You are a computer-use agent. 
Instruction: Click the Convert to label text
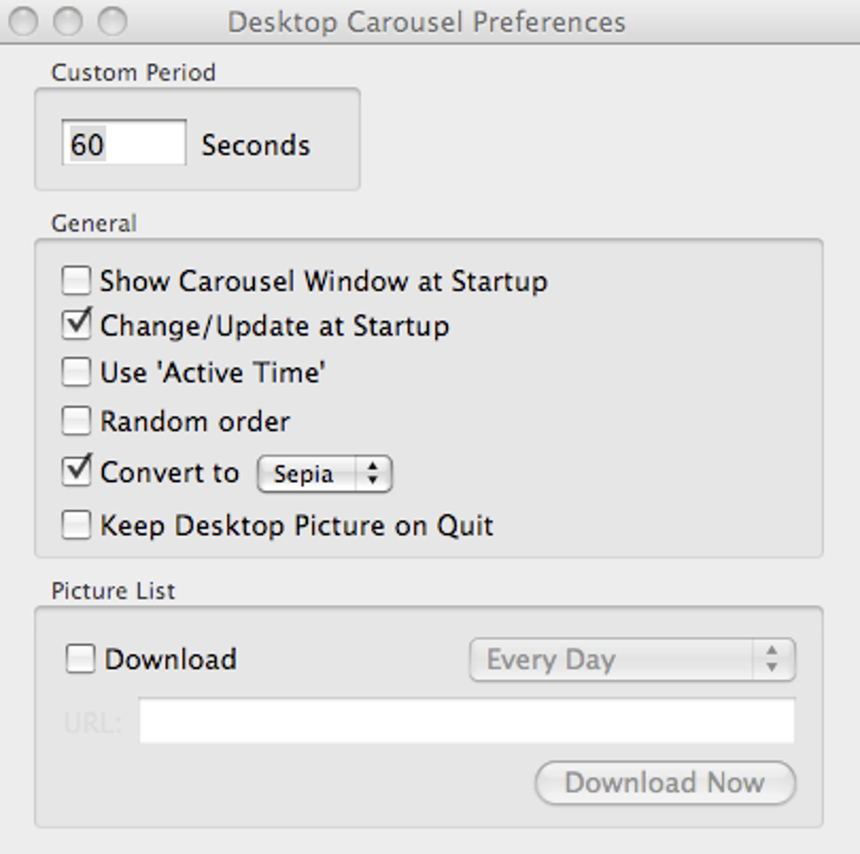click(x=169, y=473)
